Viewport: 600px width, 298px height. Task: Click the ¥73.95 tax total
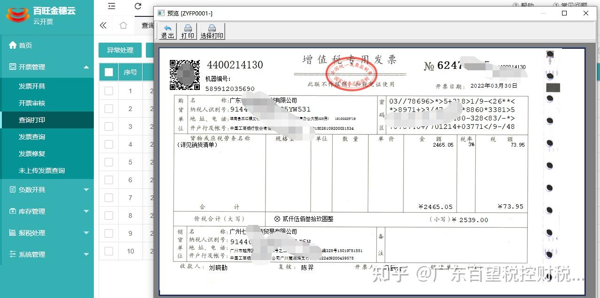click(x=510, y=207)
